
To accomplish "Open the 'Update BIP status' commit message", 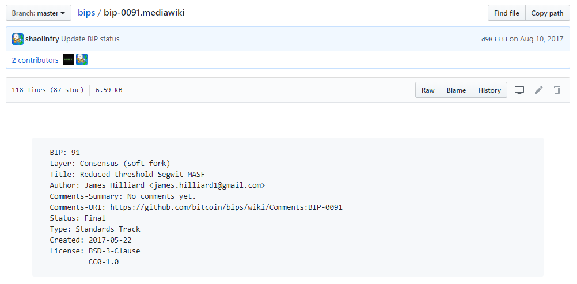I will coord(90,39).
